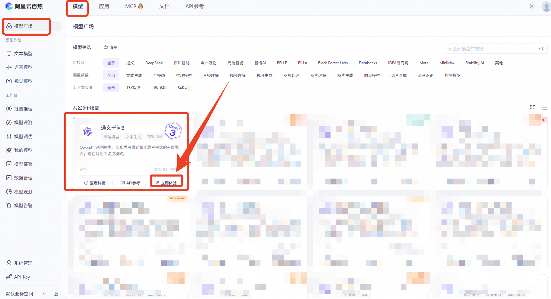Filter providers by Stability AI
The width and height of the screenshot is (551, 299).
(474, 63)
